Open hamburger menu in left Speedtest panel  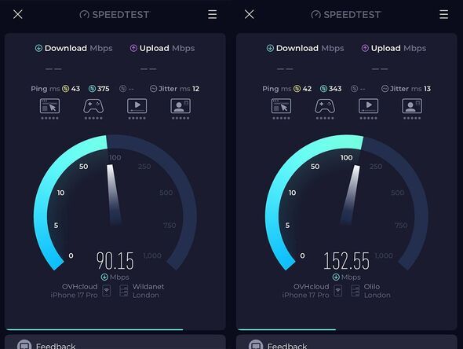pos(212,14)
